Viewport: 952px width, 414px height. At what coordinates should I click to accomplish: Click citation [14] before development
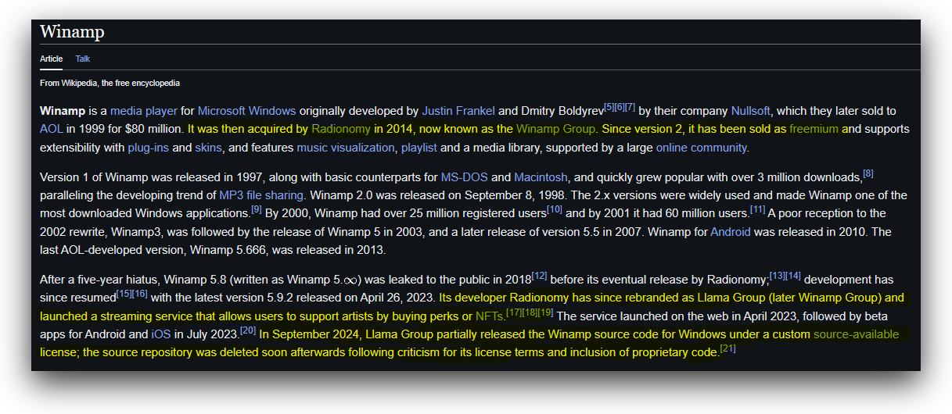coord(793,276)
